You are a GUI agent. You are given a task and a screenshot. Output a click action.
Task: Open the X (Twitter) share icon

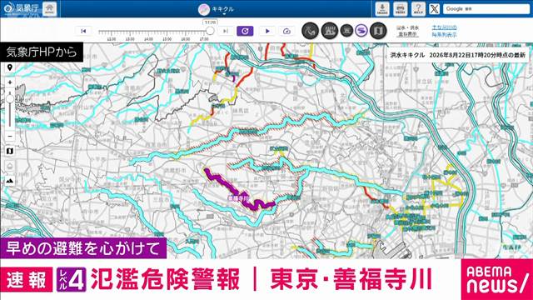(x=434, y=9)
